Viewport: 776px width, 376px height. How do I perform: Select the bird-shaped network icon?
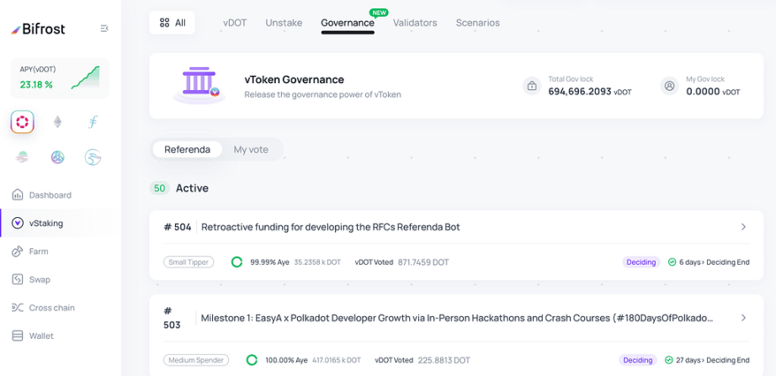[x=93, y=157]
